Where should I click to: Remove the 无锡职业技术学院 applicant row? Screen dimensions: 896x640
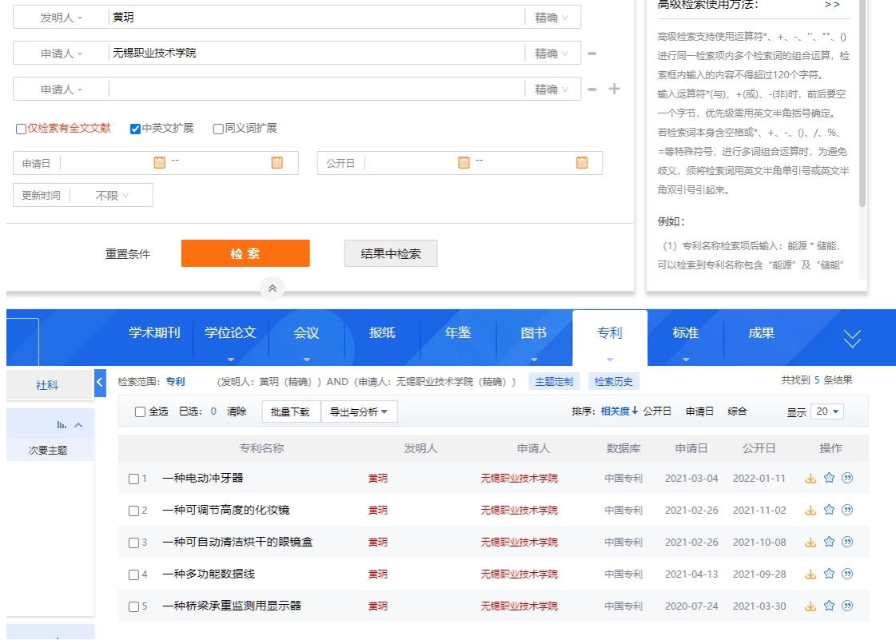(592, 54)
